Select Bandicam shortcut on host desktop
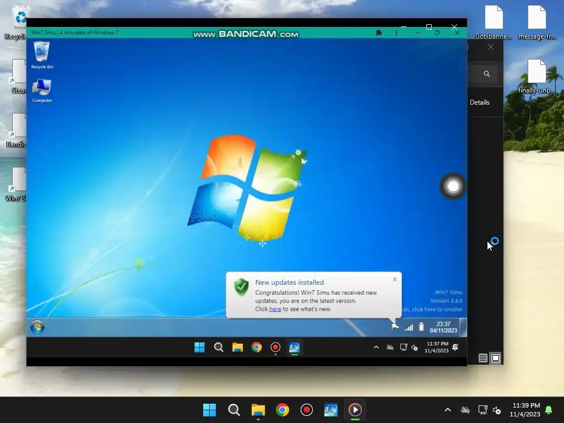 click(16, 130)
